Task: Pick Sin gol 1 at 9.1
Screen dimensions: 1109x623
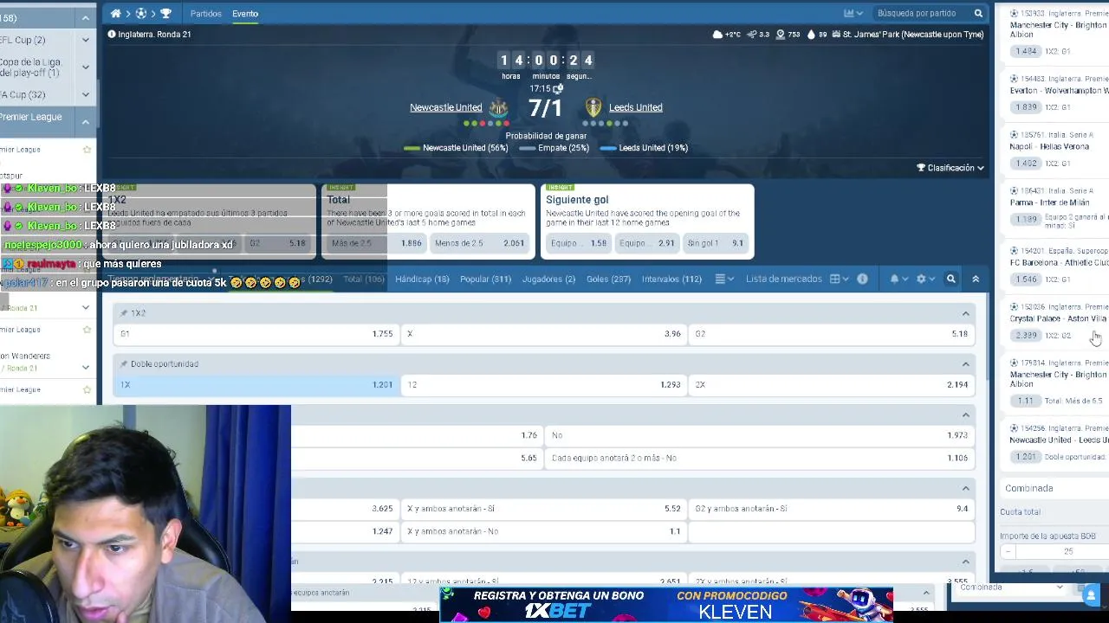Action: [715, 243]
